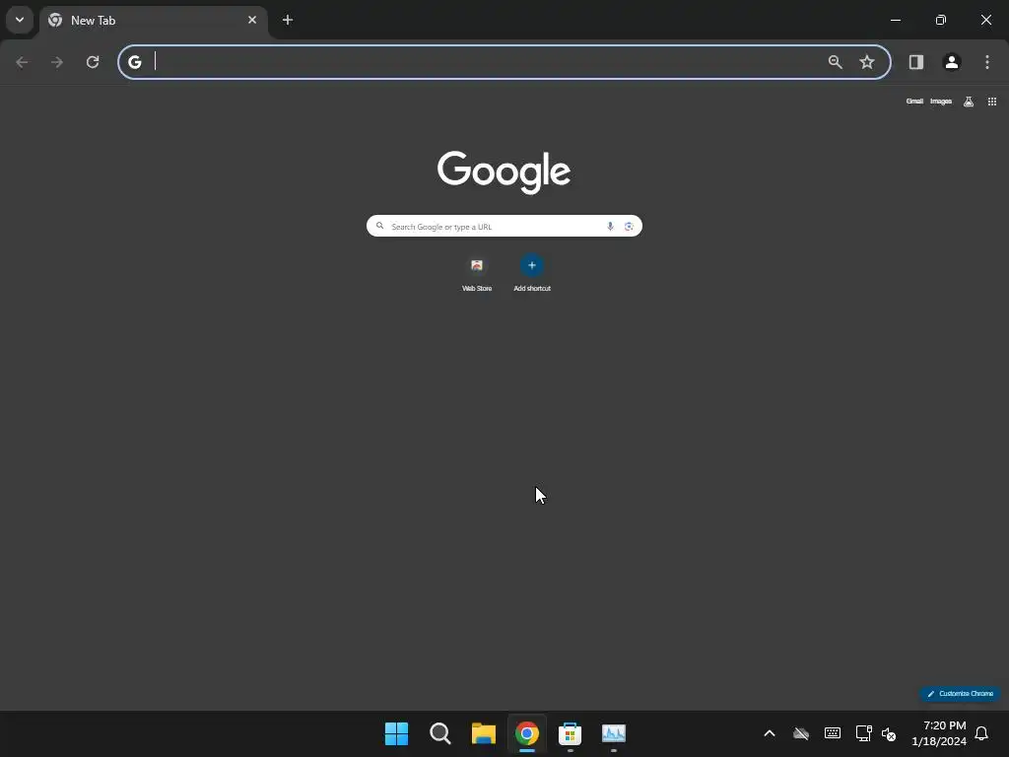Click the magnifier in the search box
1009x757 pixels.
[379, 226]
